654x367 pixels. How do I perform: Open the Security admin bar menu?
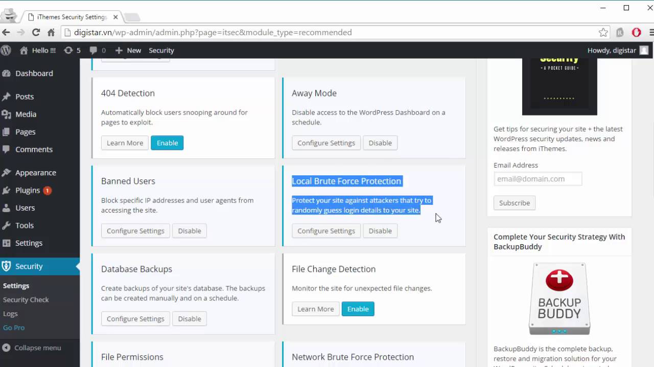point(161,50)
